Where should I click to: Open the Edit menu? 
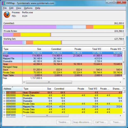click(x=11, y=8)
